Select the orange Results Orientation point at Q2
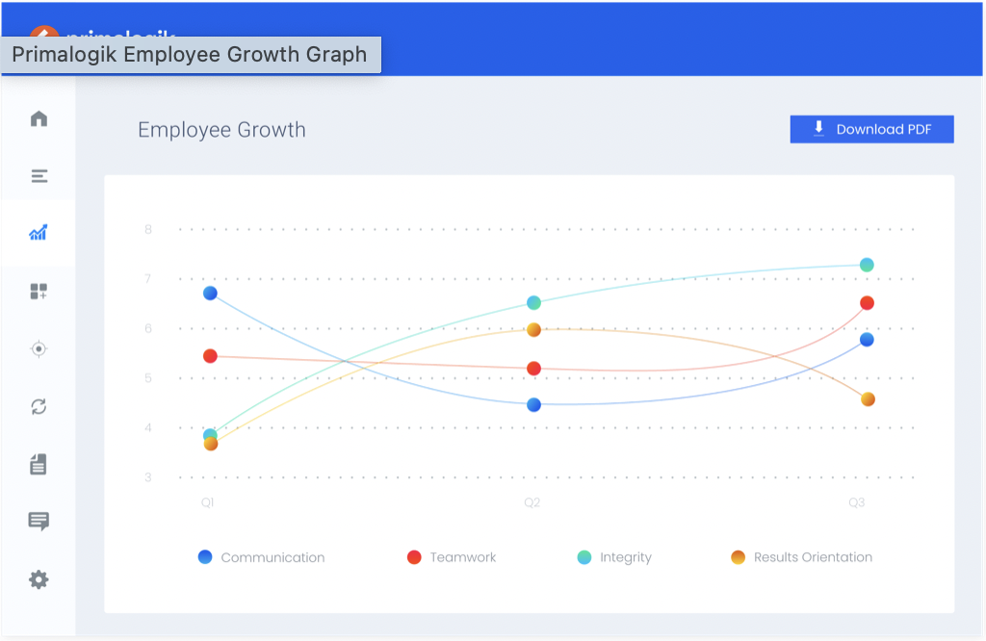Image resolution: width=986 pixels, height=641 pixels. 533,329
